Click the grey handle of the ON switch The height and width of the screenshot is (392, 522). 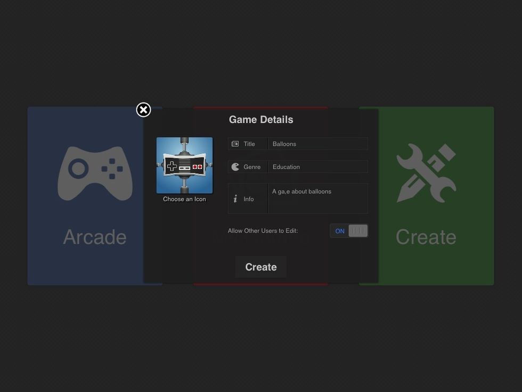[358, 231]
